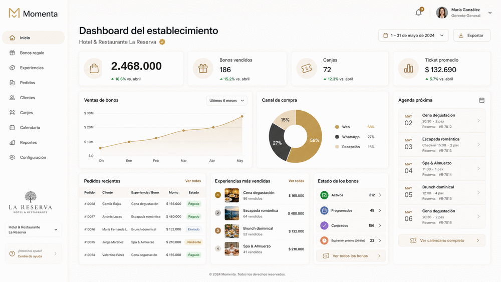501x282 pixels.
Task: Click the Clientes people icon
Action: pyautogui.click(x=12, y=98)
